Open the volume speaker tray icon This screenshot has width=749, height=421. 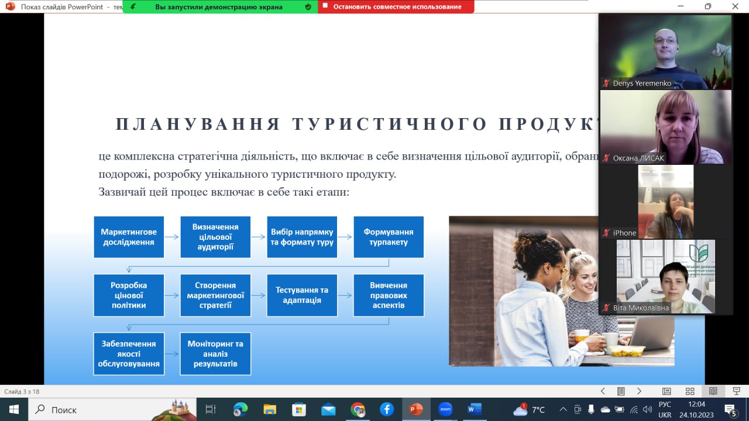(x=647, y=409)
